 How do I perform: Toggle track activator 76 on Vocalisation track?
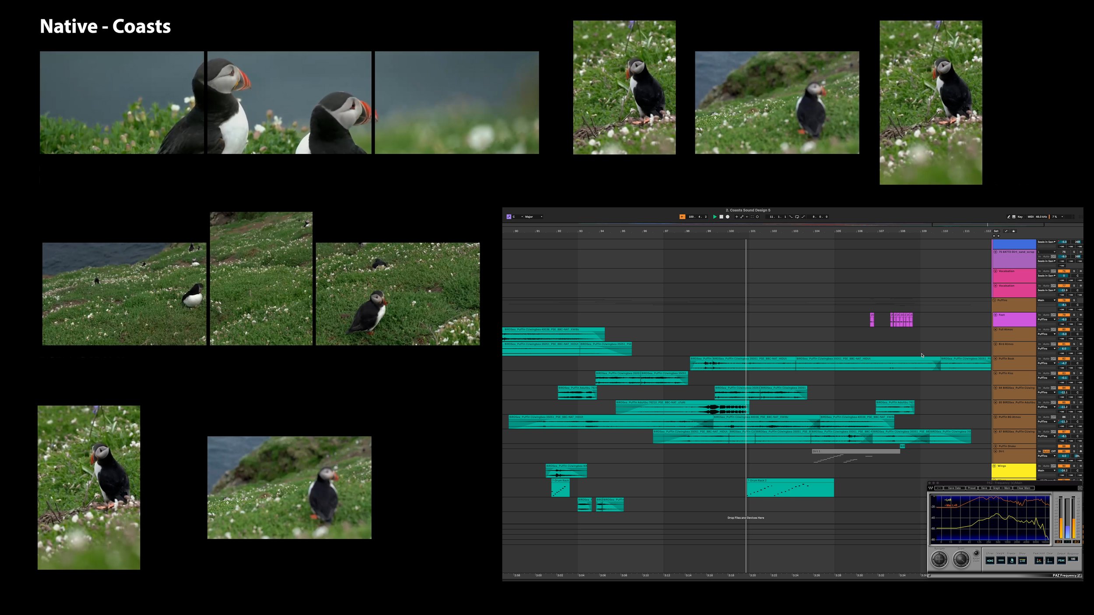click(1064, 271)
